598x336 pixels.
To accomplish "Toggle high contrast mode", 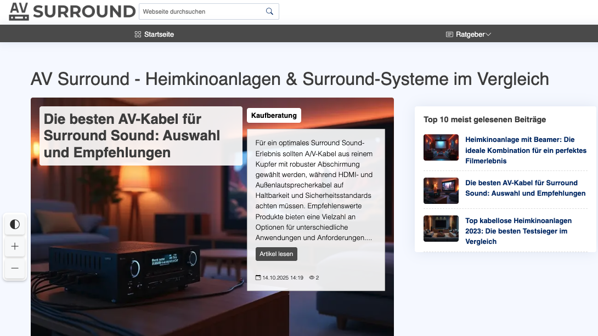I will point(15,224).
